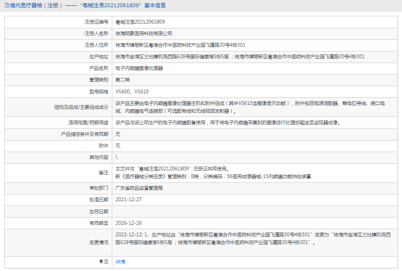Screen dimensions: 402x271
Task: Click the 审批部门 label
Action: [99, 188]
